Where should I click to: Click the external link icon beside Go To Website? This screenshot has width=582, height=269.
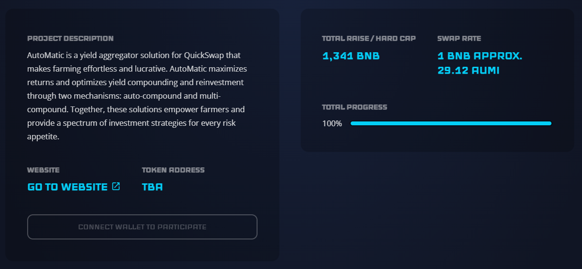coord(116,186)
